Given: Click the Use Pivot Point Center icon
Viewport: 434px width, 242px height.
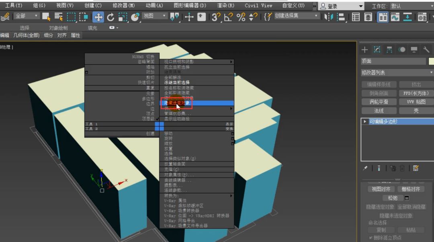Looking at the screenshot, I should coord(175,17).
